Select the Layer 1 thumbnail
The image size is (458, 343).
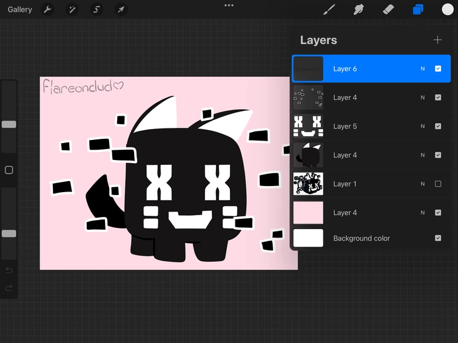[x=308, y=184]
